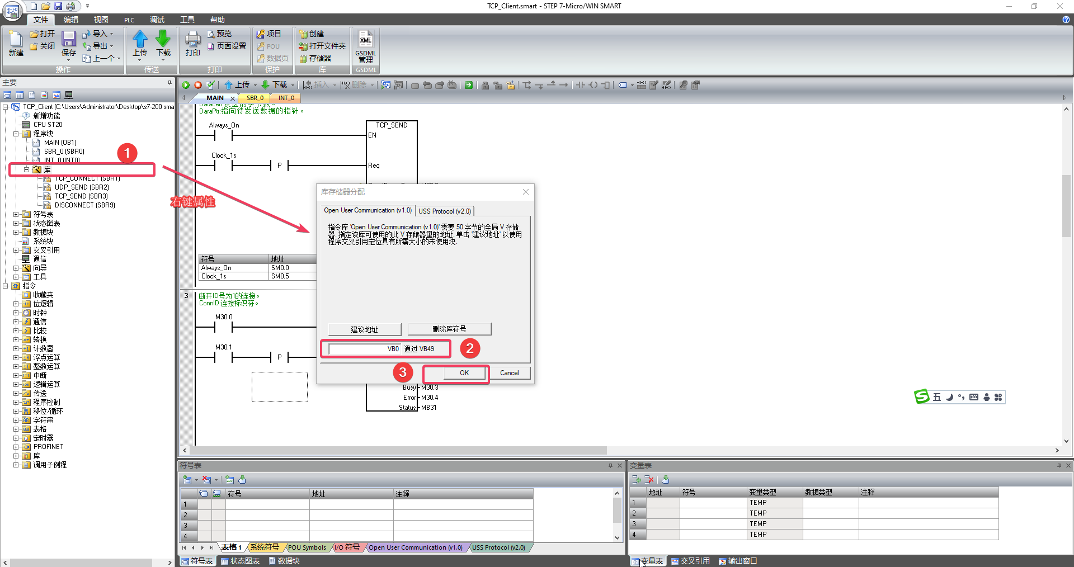Open the PLC ribbon tab

[129, 20]
